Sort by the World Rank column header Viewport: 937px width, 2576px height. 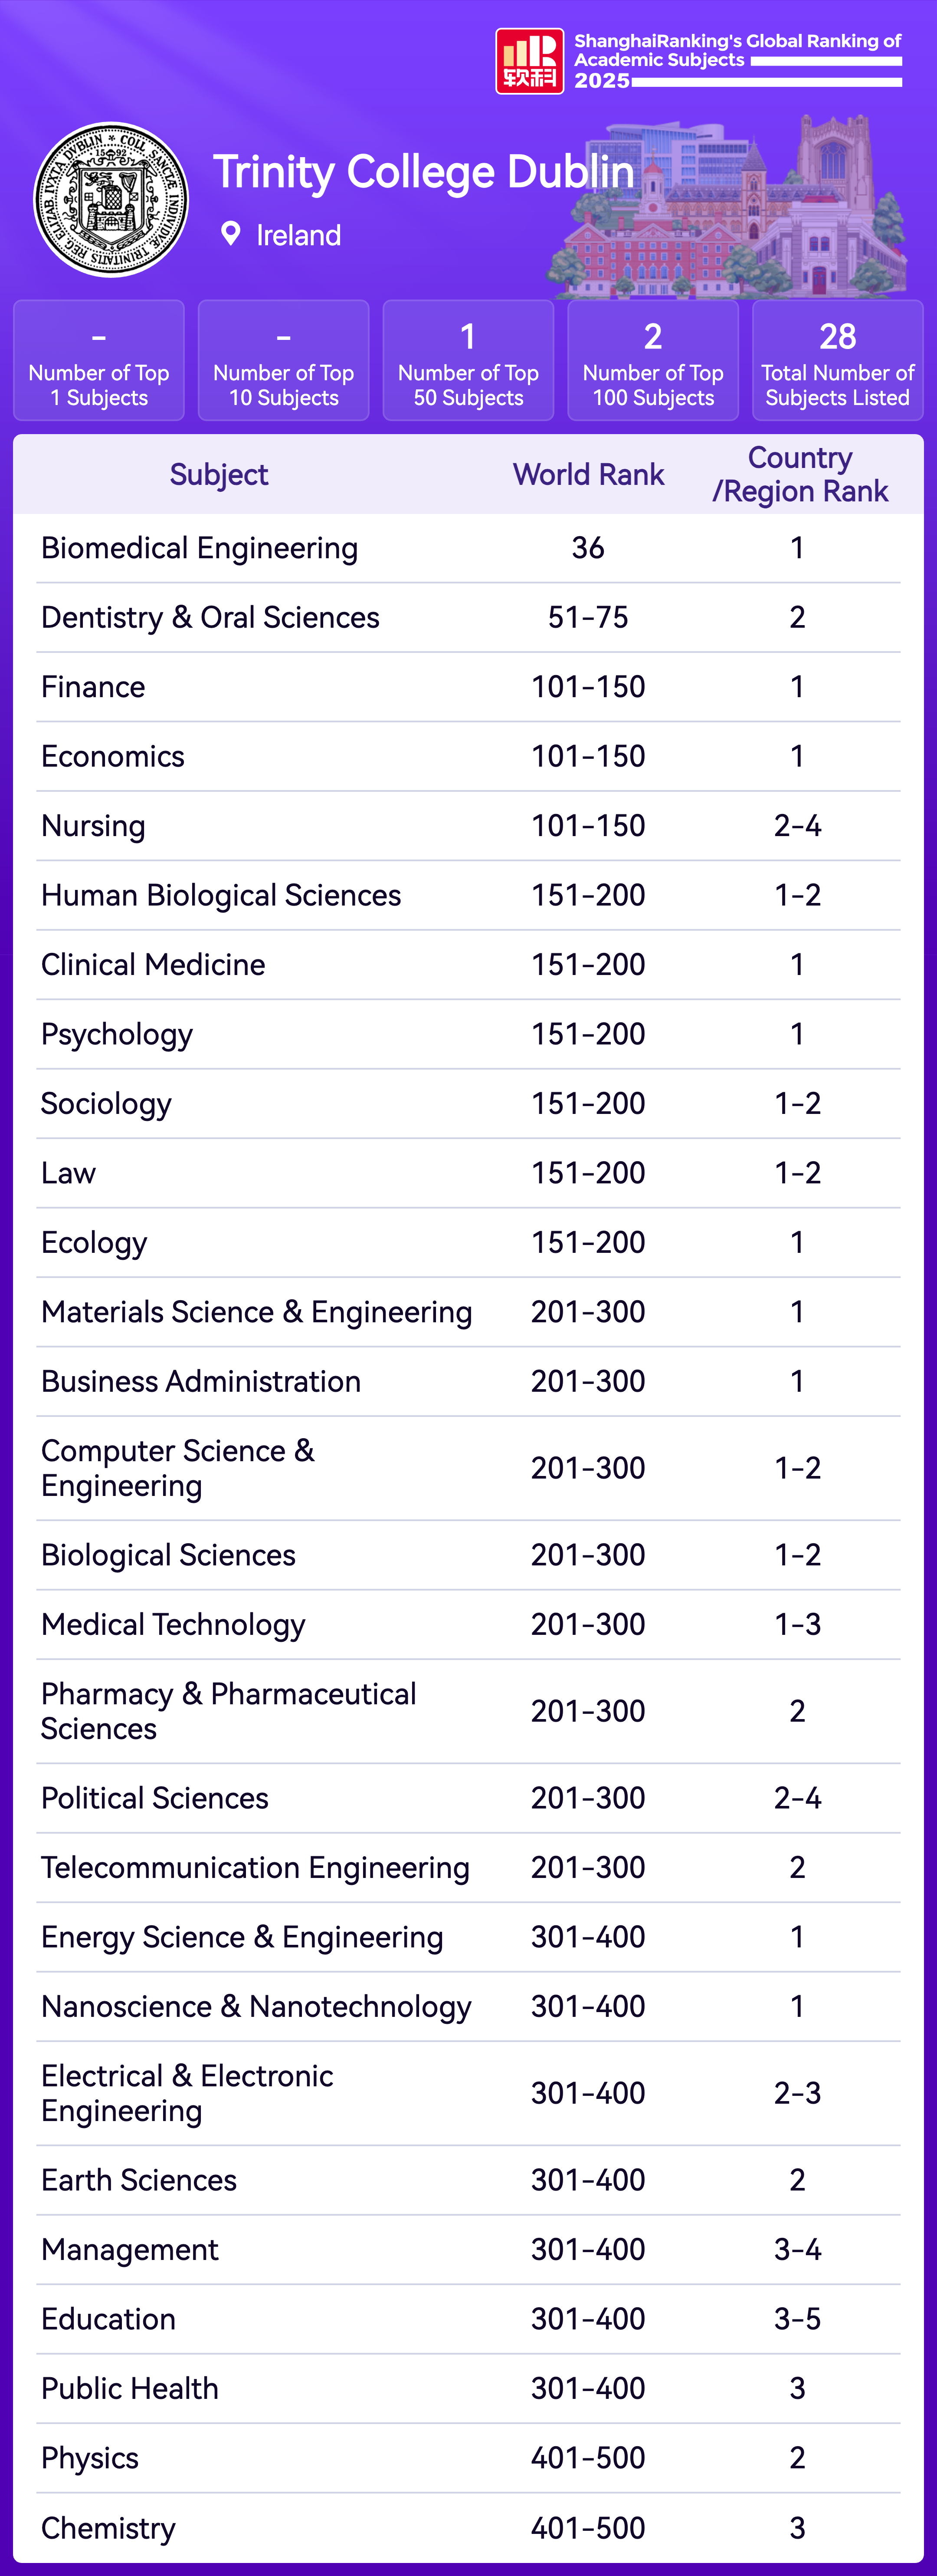[x=588, y=475]
